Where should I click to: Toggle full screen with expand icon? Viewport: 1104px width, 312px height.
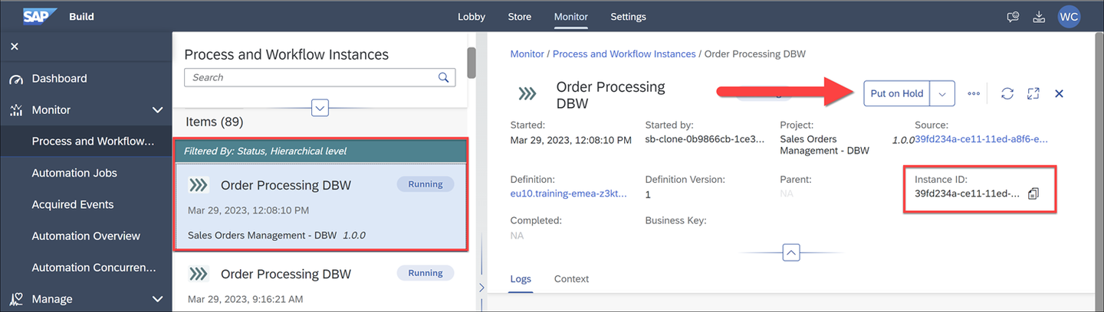[x=1033, y=93]
